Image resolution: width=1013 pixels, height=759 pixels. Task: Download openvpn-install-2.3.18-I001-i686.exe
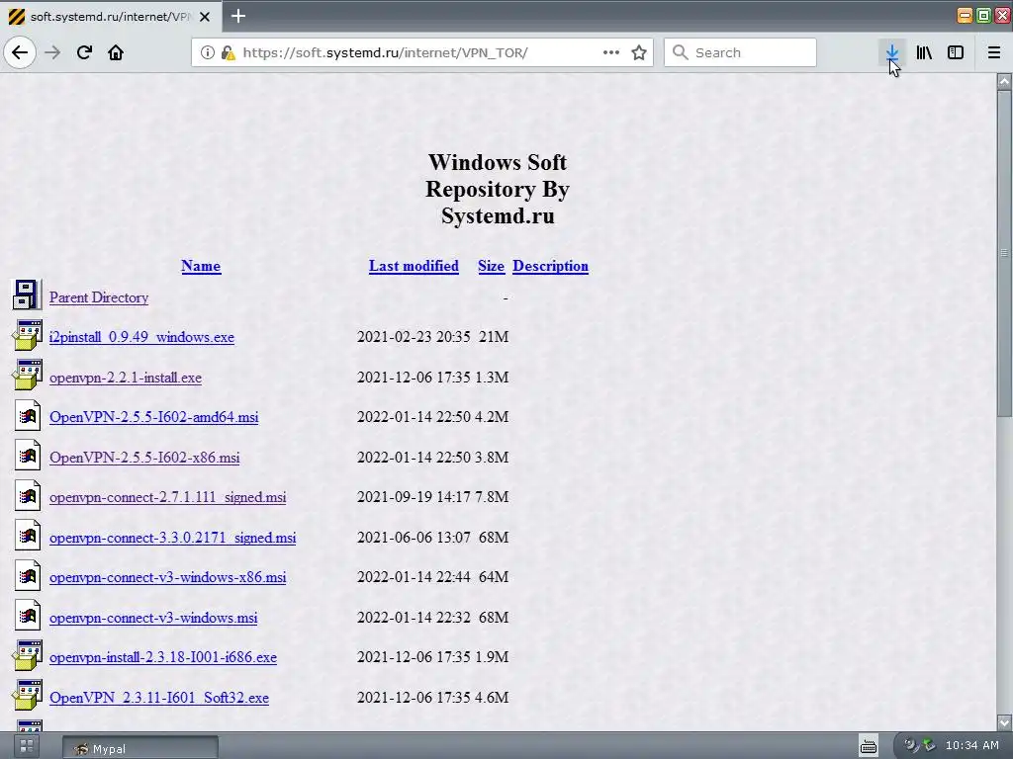click(163, 657)
